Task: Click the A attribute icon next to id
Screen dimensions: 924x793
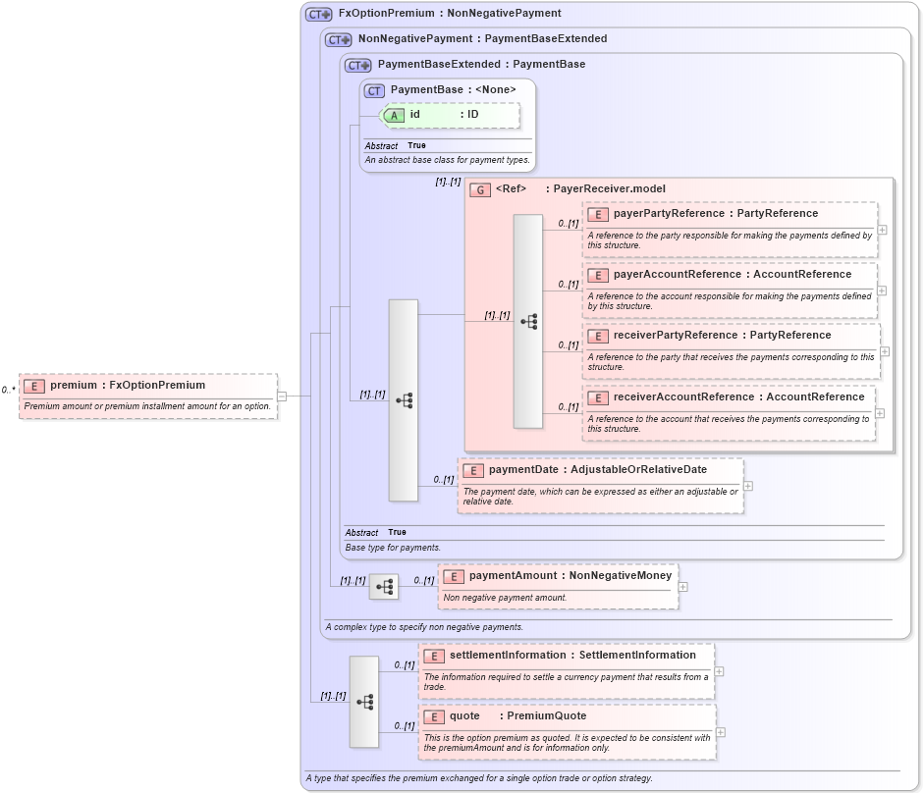Action: (x=393, y=115)
